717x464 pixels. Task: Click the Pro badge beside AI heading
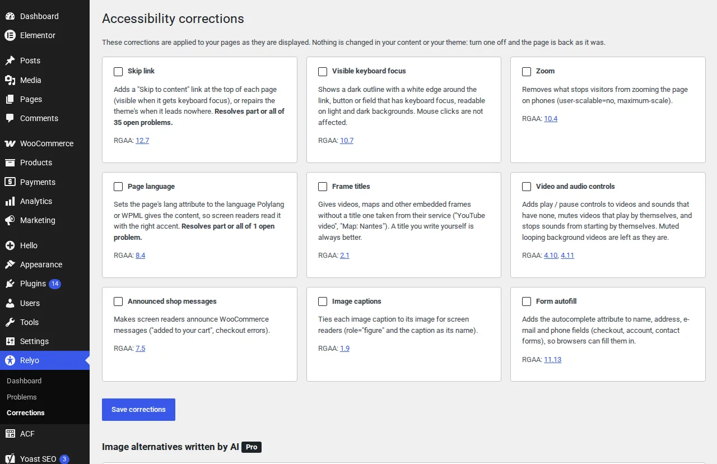[x=252, y=447]
